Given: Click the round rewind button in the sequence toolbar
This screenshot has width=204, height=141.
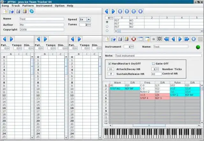Looking at the screenshot, I should [120, 11].
